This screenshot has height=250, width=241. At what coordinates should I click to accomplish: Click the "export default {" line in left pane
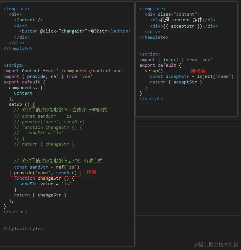pyautogui.click(x=25, y=82)
